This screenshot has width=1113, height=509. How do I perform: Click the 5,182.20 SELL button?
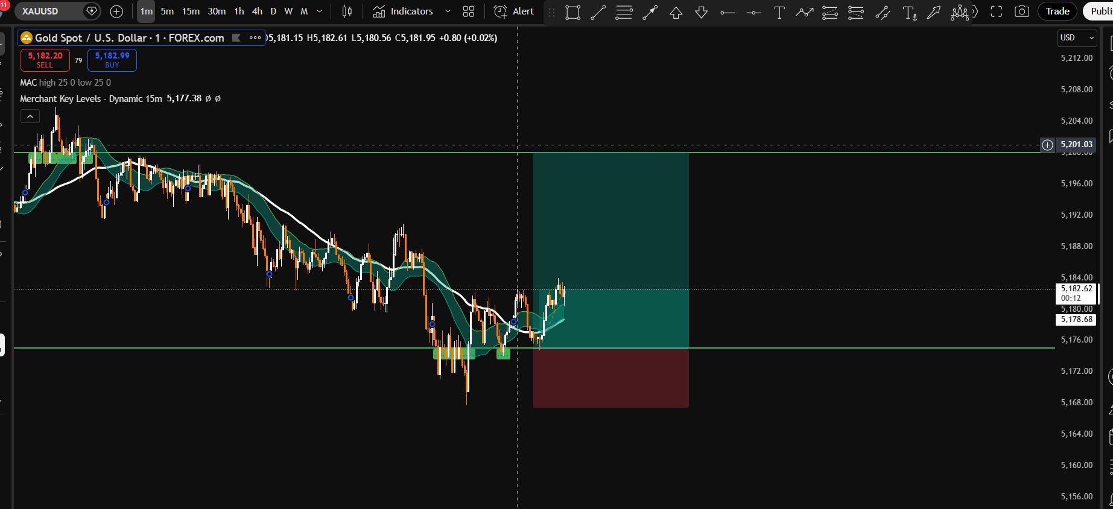coord(45,60)
